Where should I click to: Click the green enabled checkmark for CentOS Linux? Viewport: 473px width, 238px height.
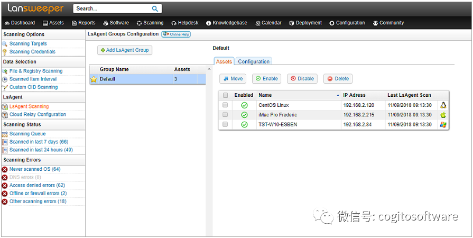pos(245,105)
